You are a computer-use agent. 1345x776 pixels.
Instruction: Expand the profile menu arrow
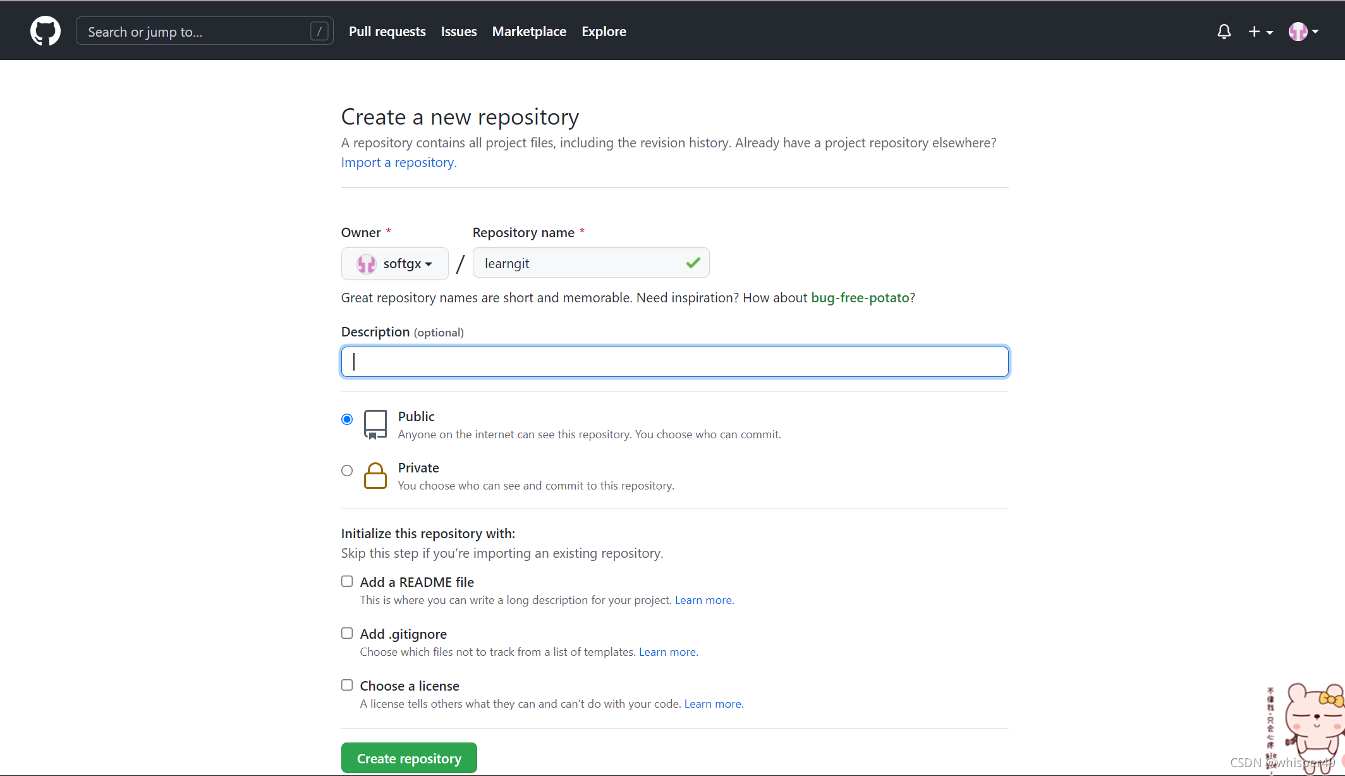tap(1315, 31)
